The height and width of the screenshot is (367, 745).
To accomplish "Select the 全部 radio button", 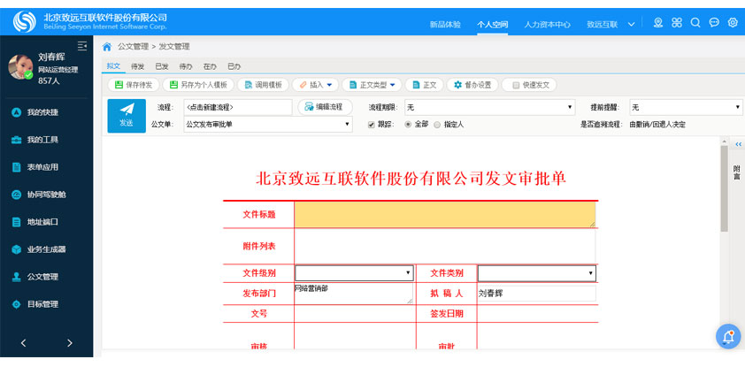I will click(408, 125).
